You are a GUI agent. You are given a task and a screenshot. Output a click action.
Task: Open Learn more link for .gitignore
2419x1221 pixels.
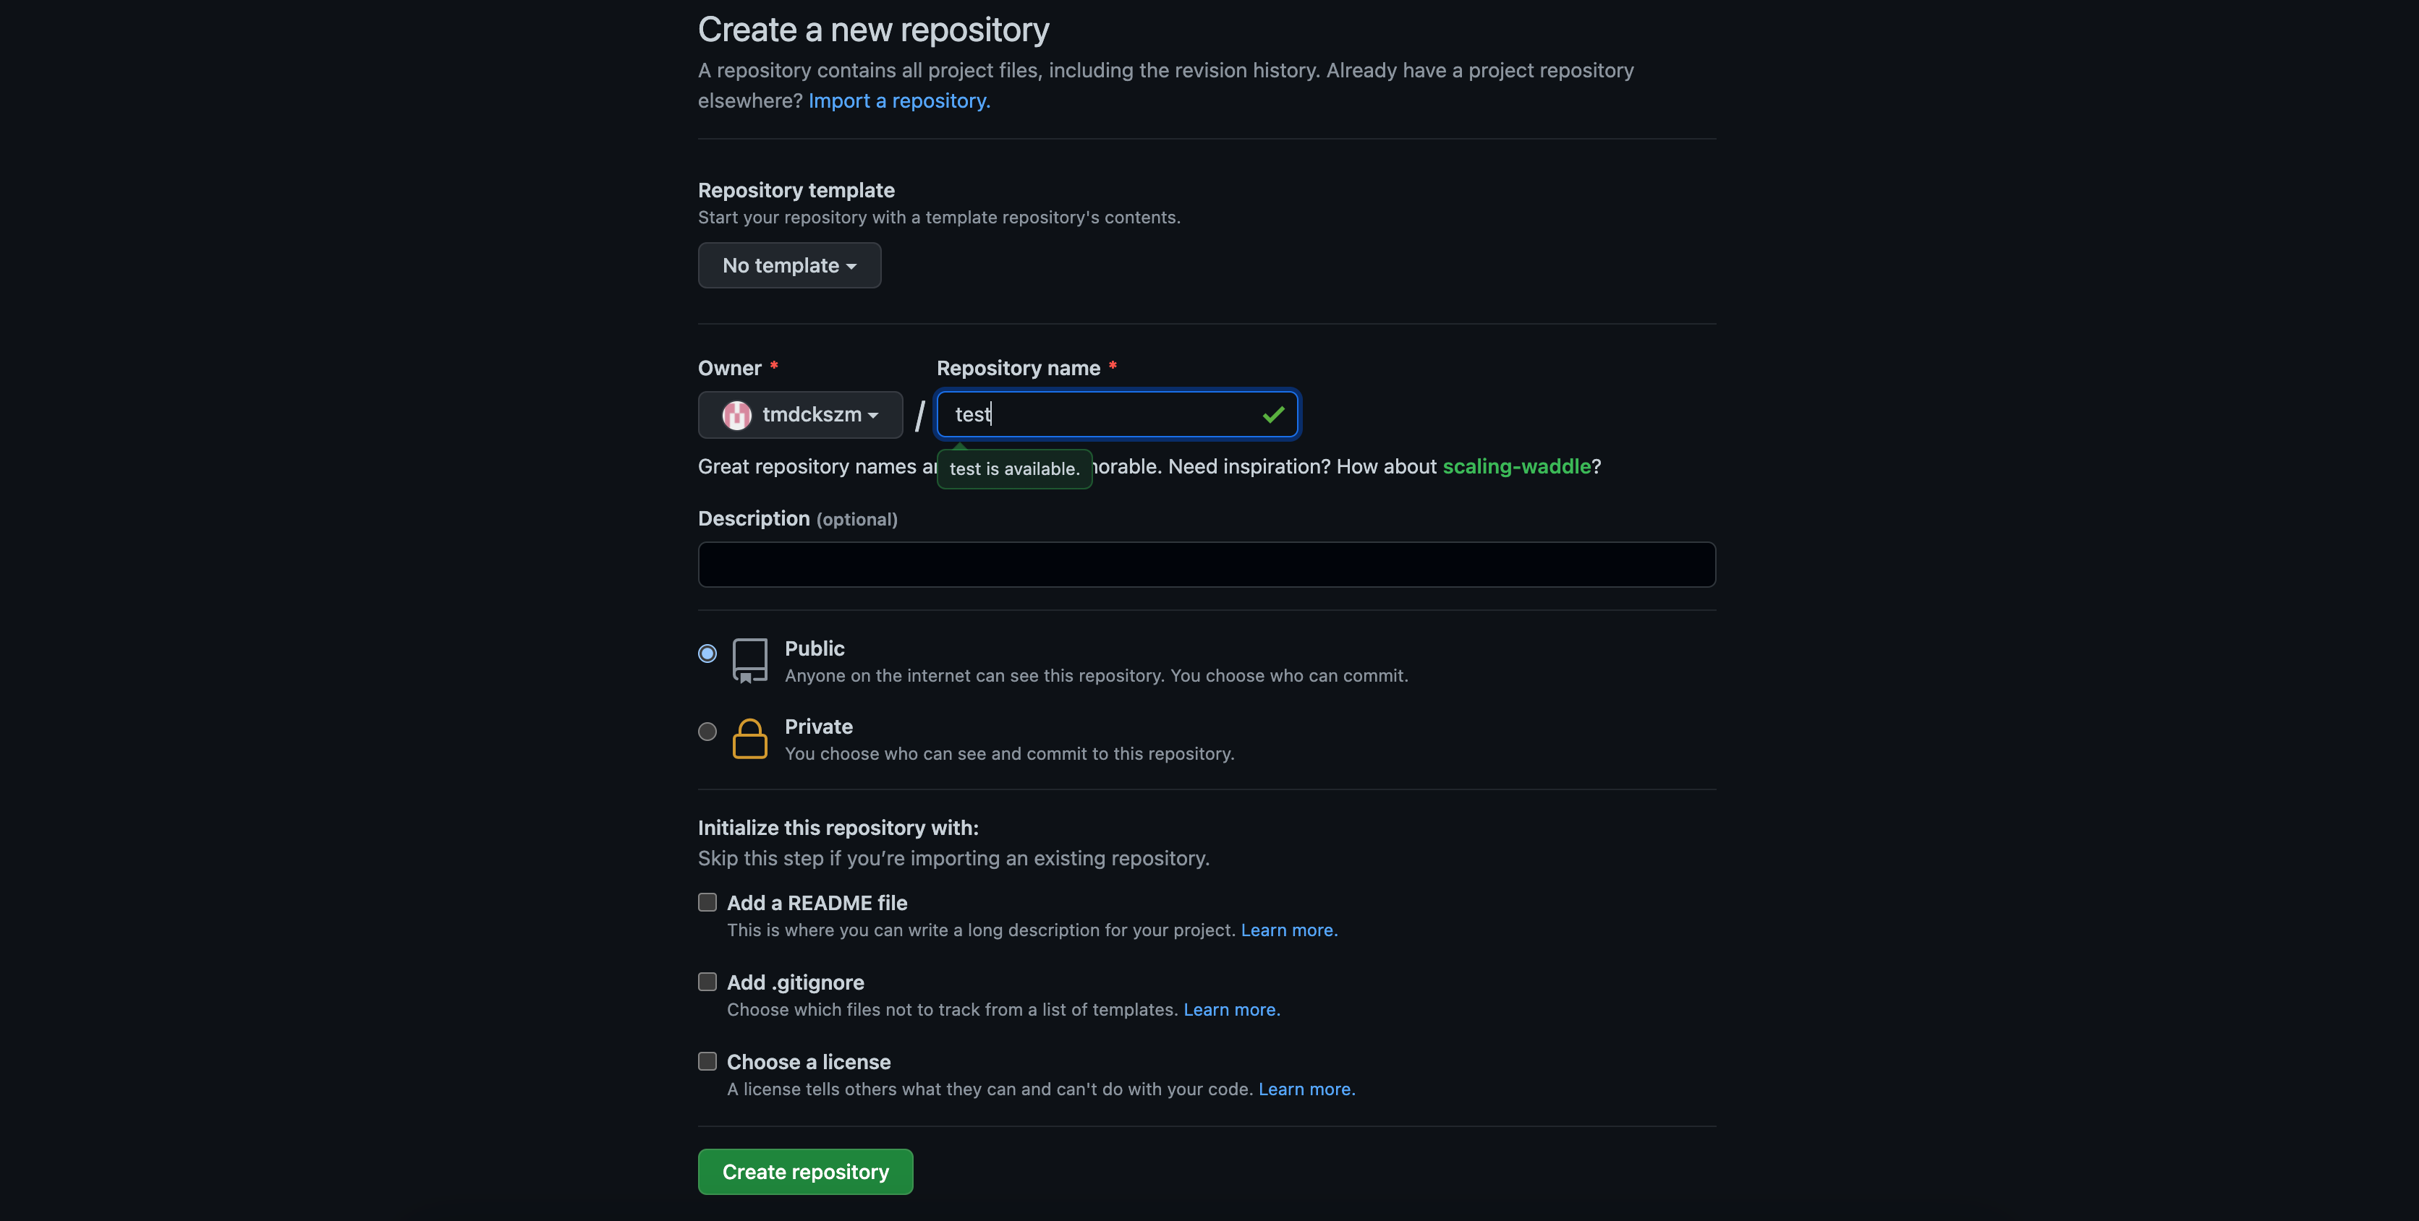(1231, 1010)
